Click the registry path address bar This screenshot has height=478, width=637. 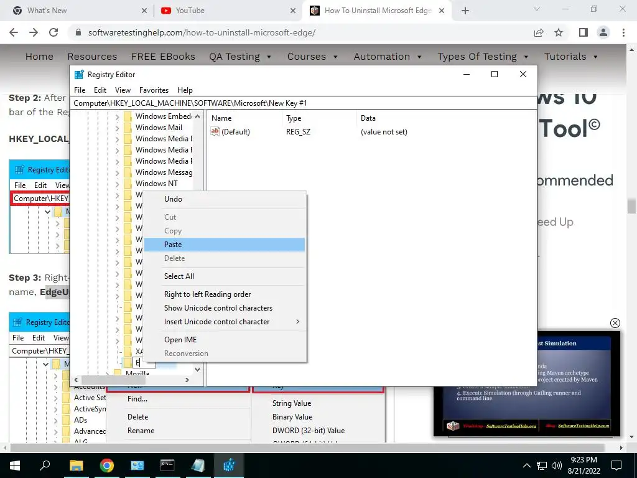pyautogui.click(x=304, y=103)
